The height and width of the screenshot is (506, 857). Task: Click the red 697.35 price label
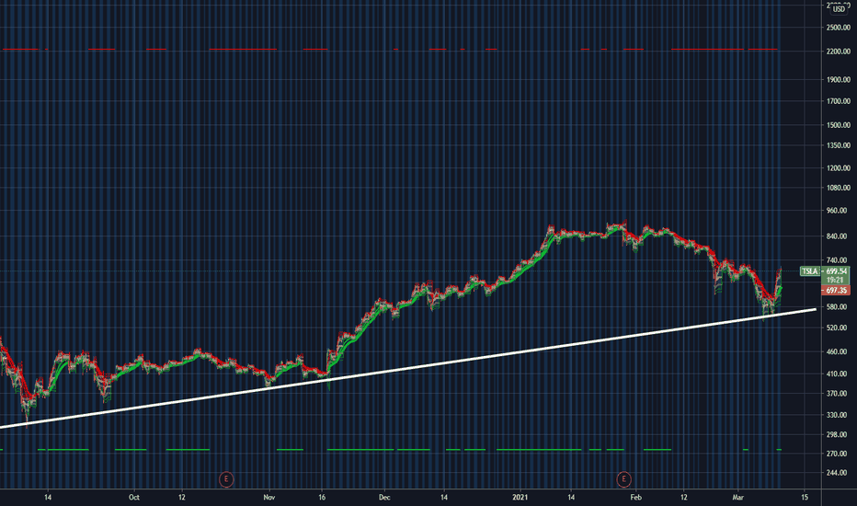tap(836, 291)
